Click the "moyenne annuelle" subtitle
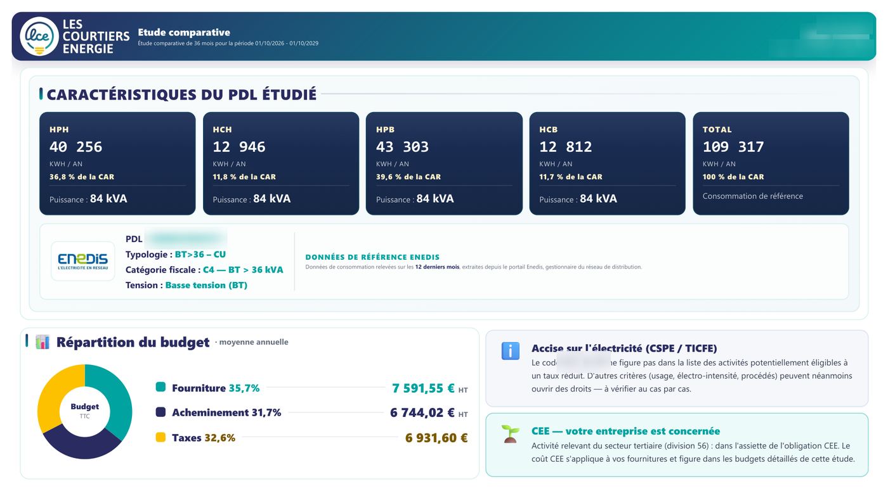 tap(254, 342)
